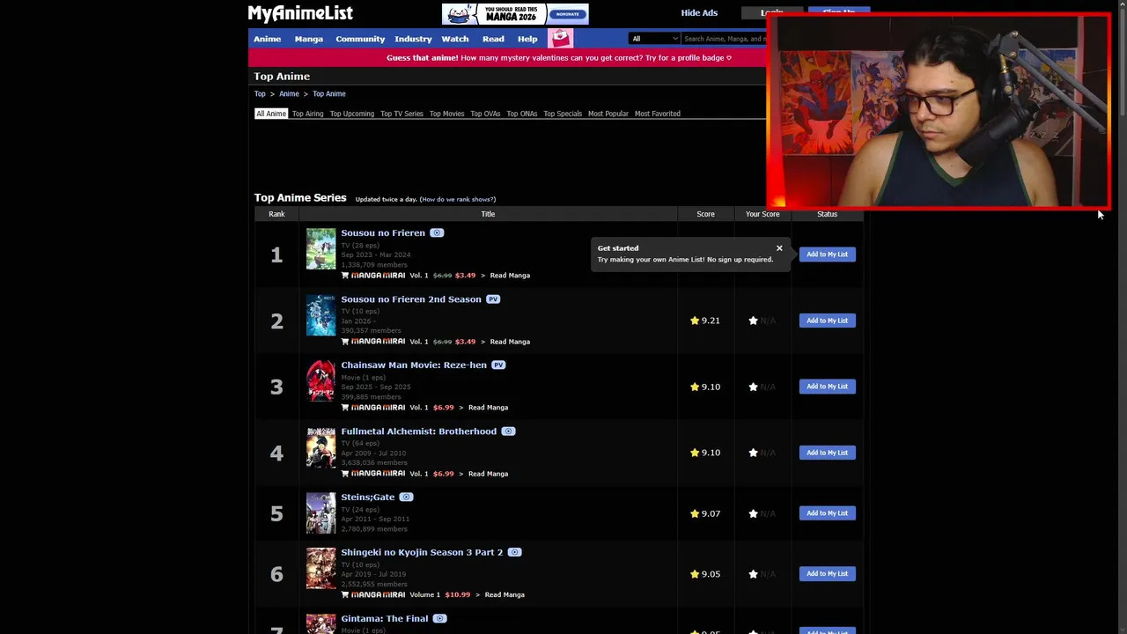Play video badge next to Steins;Gate
Image resolution: width=1127 pixels, height=634 pixels.
[x=406, y=498]
